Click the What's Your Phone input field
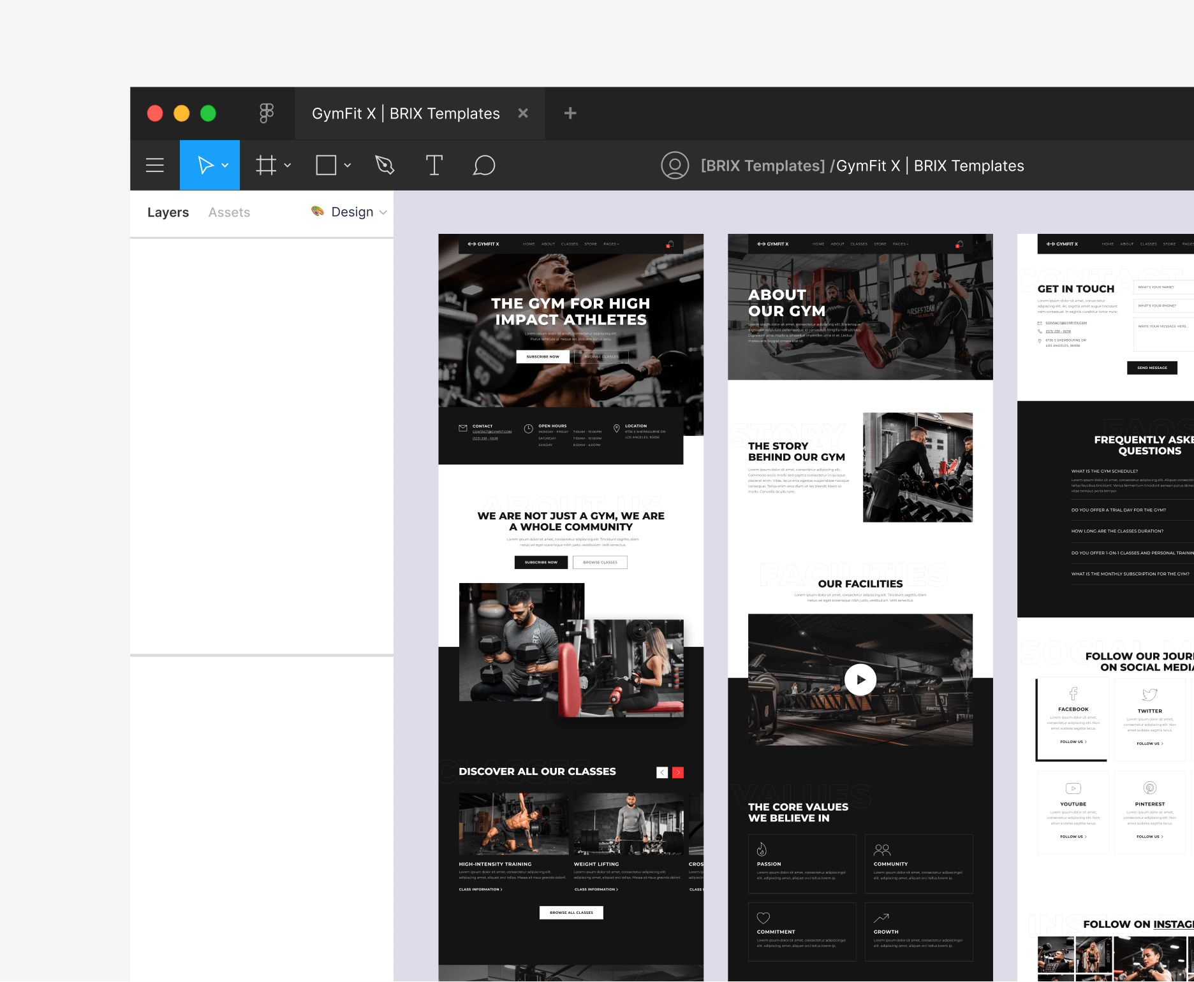 pyautogui.click(x=1163, y=306)
